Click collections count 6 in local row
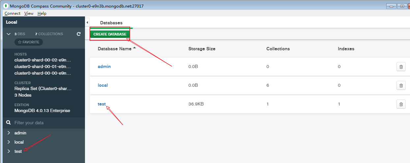 [268, 85]
